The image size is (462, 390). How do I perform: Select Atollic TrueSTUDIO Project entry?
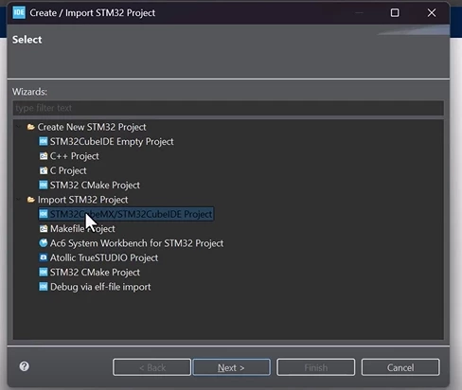(104, 257)
